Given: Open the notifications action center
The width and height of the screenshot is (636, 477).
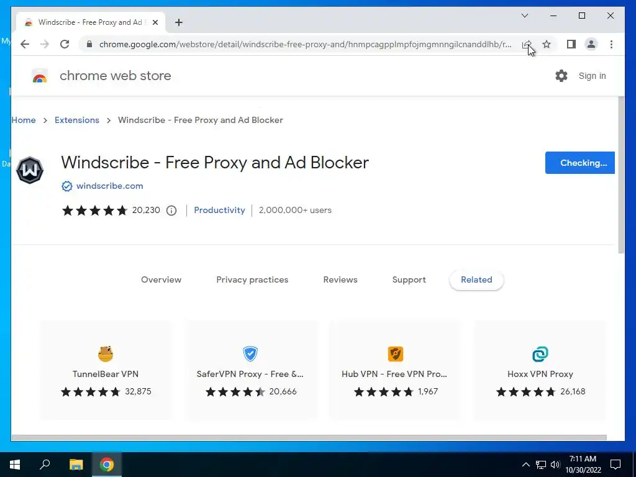Looking at the screenshot, I should [616, 465].
